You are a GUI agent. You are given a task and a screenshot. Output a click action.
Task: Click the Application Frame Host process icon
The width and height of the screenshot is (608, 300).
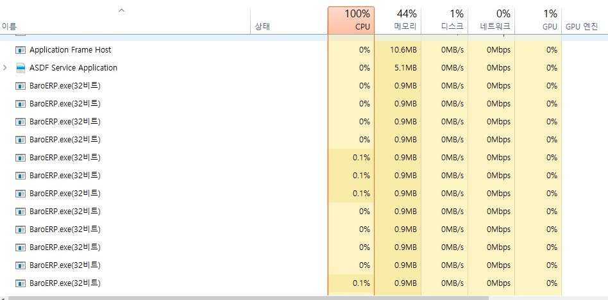pyautogui.click(x=20, y=50)
